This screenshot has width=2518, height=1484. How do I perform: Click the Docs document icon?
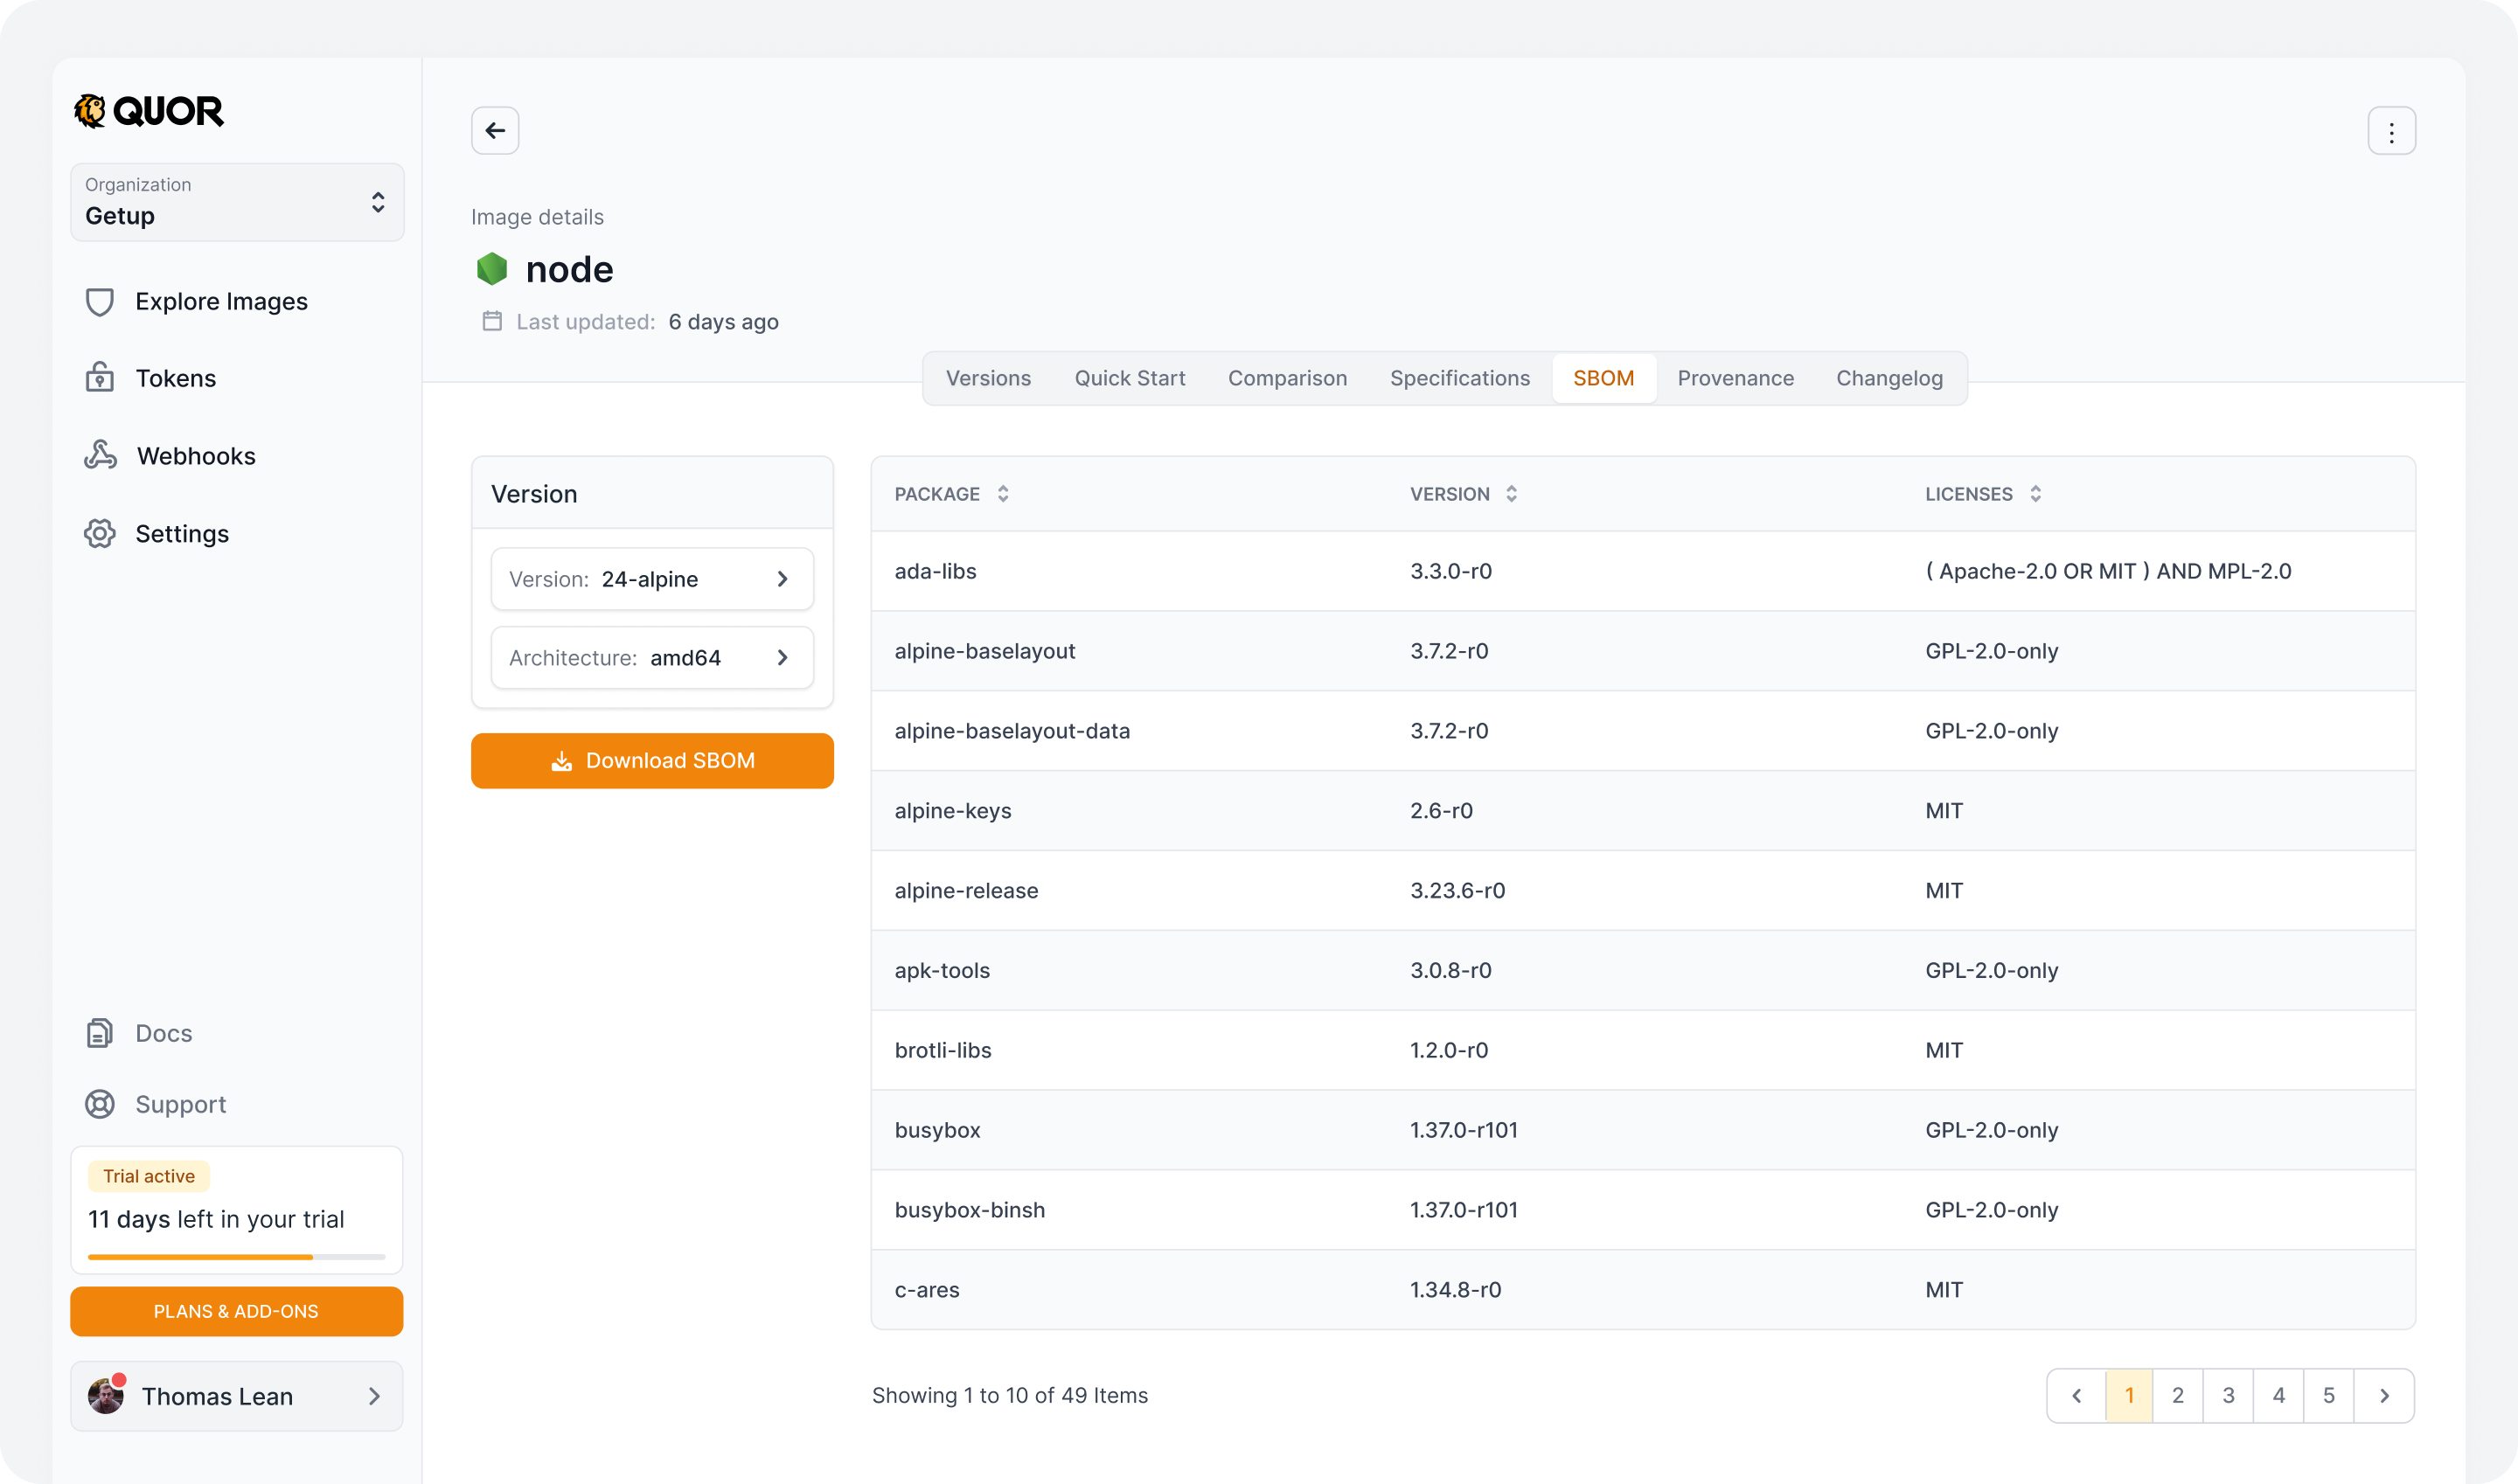pos(99,1033)
